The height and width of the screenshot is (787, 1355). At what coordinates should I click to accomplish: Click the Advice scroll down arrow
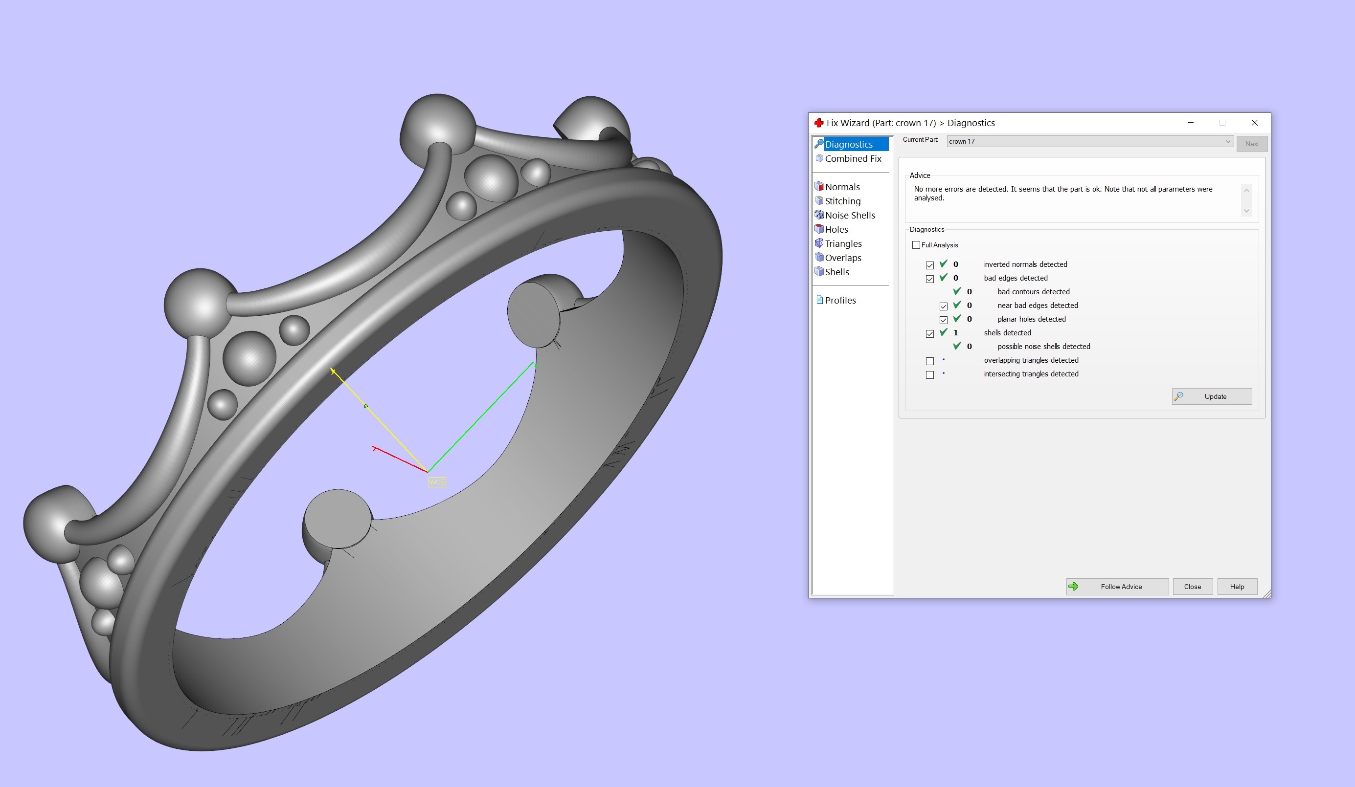pos(1246,211)
